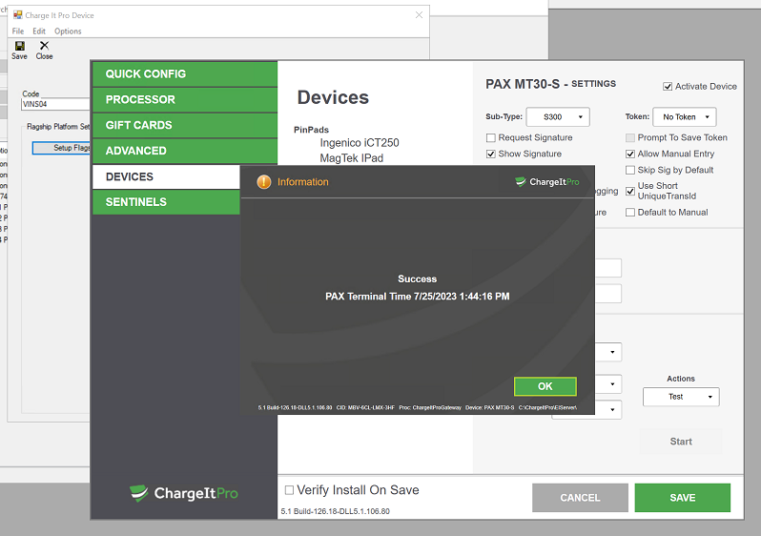Select the Devices tab
This screenshot has height=536, width=761.
click(x=166, y=176)
